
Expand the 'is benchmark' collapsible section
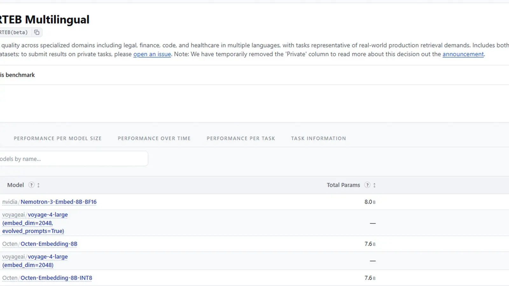(254, 75)
